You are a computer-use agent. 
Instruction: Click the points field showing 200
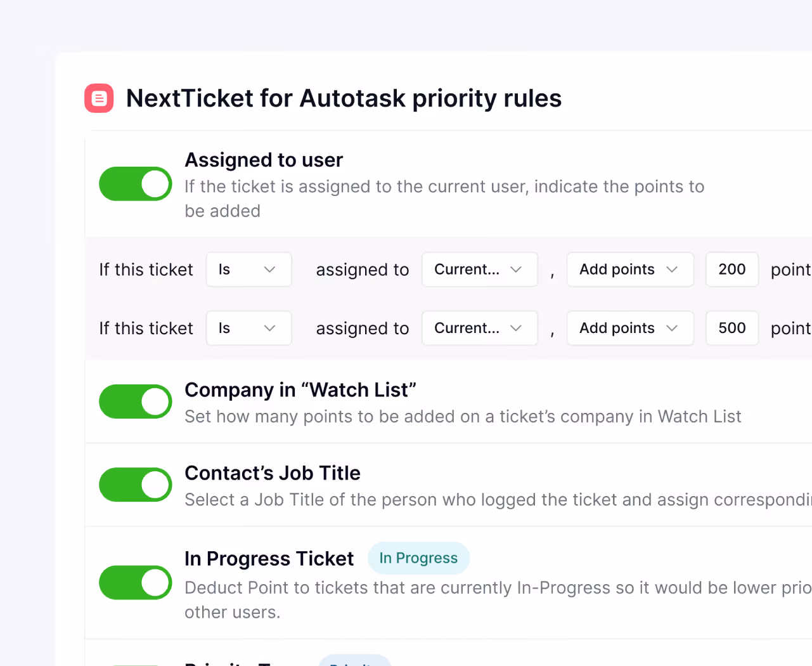click(732, 270)
